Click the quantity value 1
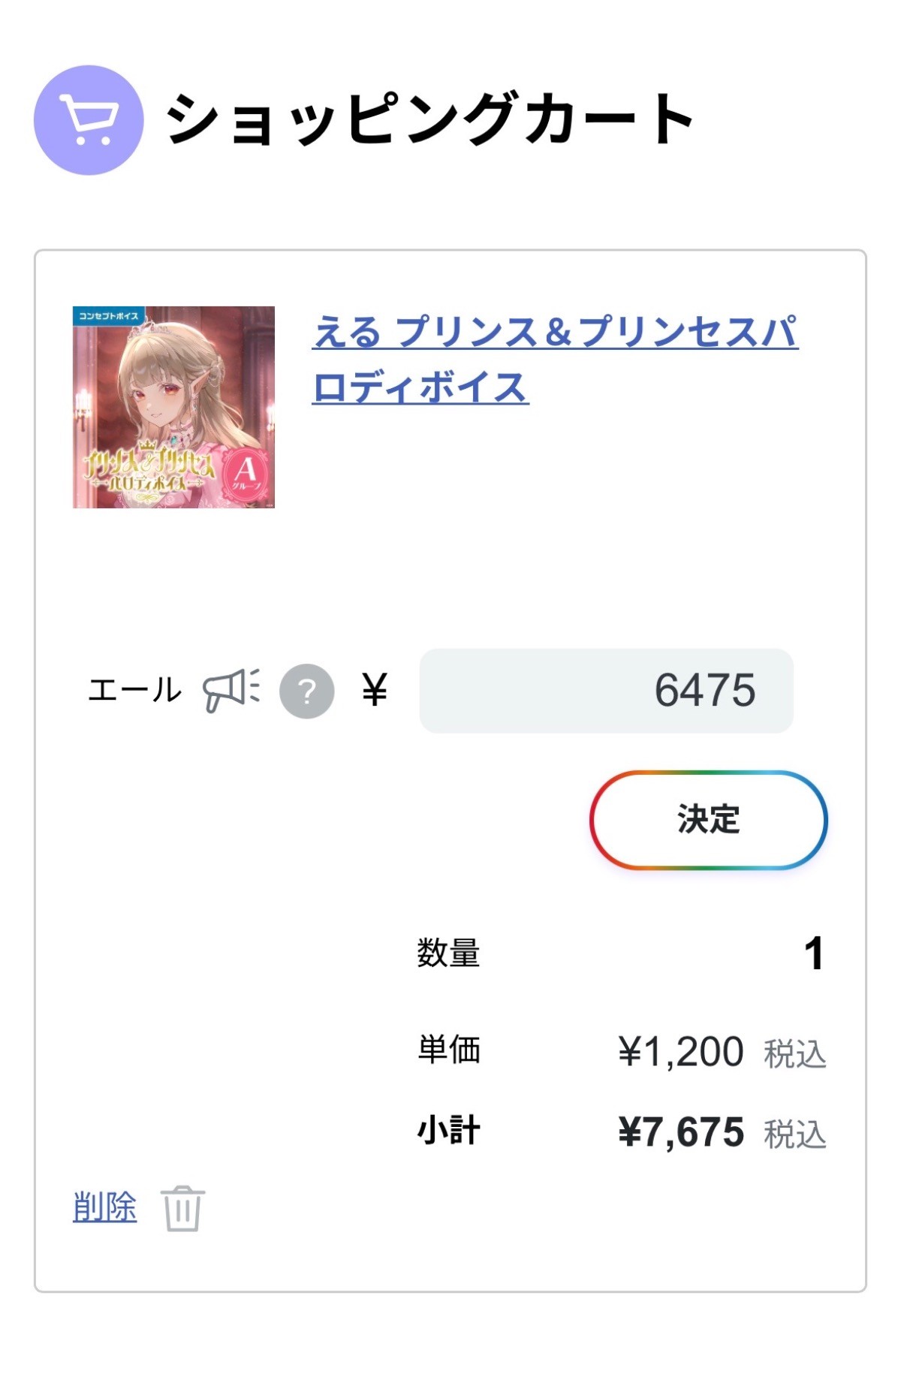 [813, 954]
